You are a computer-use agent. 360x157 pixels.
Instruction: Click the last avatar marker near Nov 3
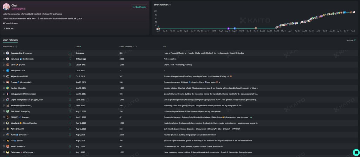point(354,12)
